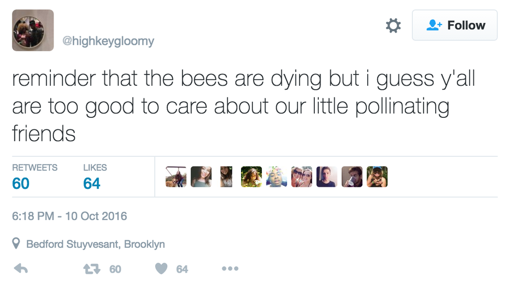Click the last liker avatar thumbnail
The width and height of the screenshot is (509, 285).
(377, 177)
